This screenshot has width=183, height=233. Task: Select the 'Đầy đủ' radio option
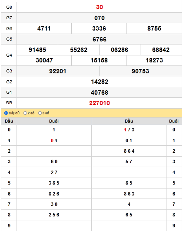(x=6, y=113)
